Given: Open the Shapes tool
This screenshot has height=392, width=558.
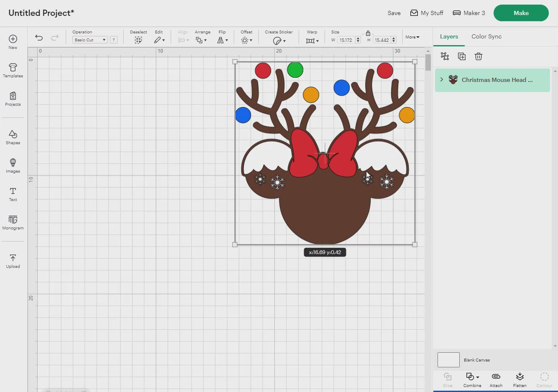Looking at the screenshot, I should click(13, 137).
